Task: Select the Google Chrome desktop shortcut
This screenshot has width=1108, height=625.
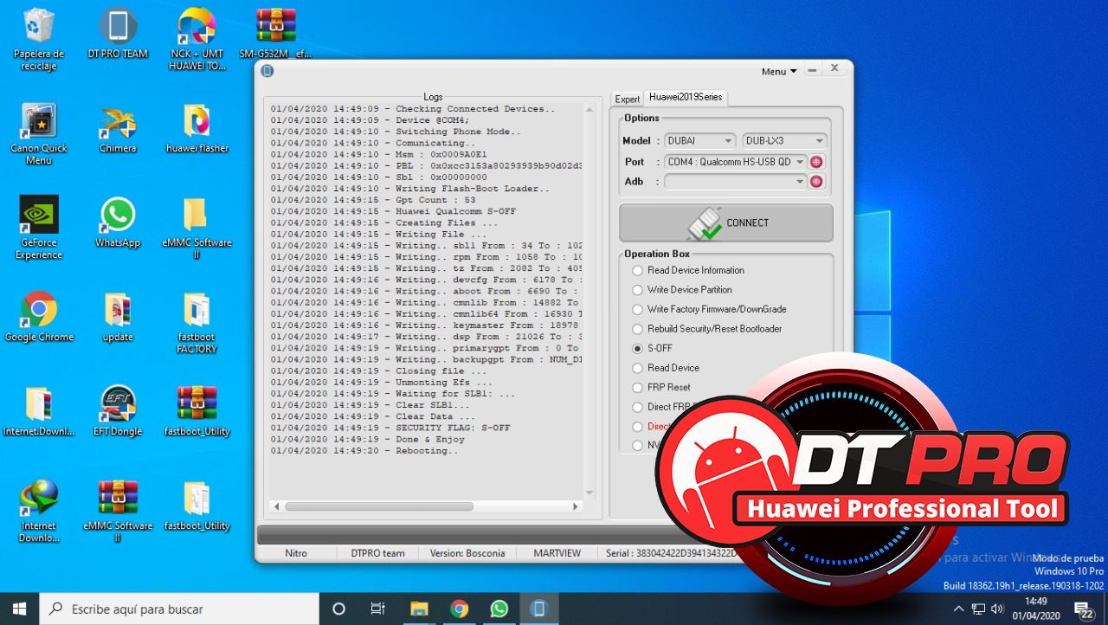Action: click(x=39, y=317)
